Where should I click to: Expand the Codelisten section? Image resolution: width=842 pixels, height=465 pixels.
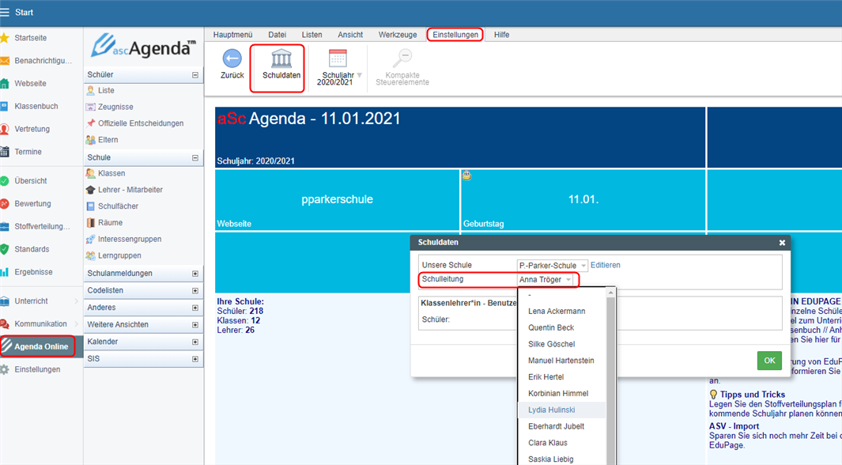195,291
